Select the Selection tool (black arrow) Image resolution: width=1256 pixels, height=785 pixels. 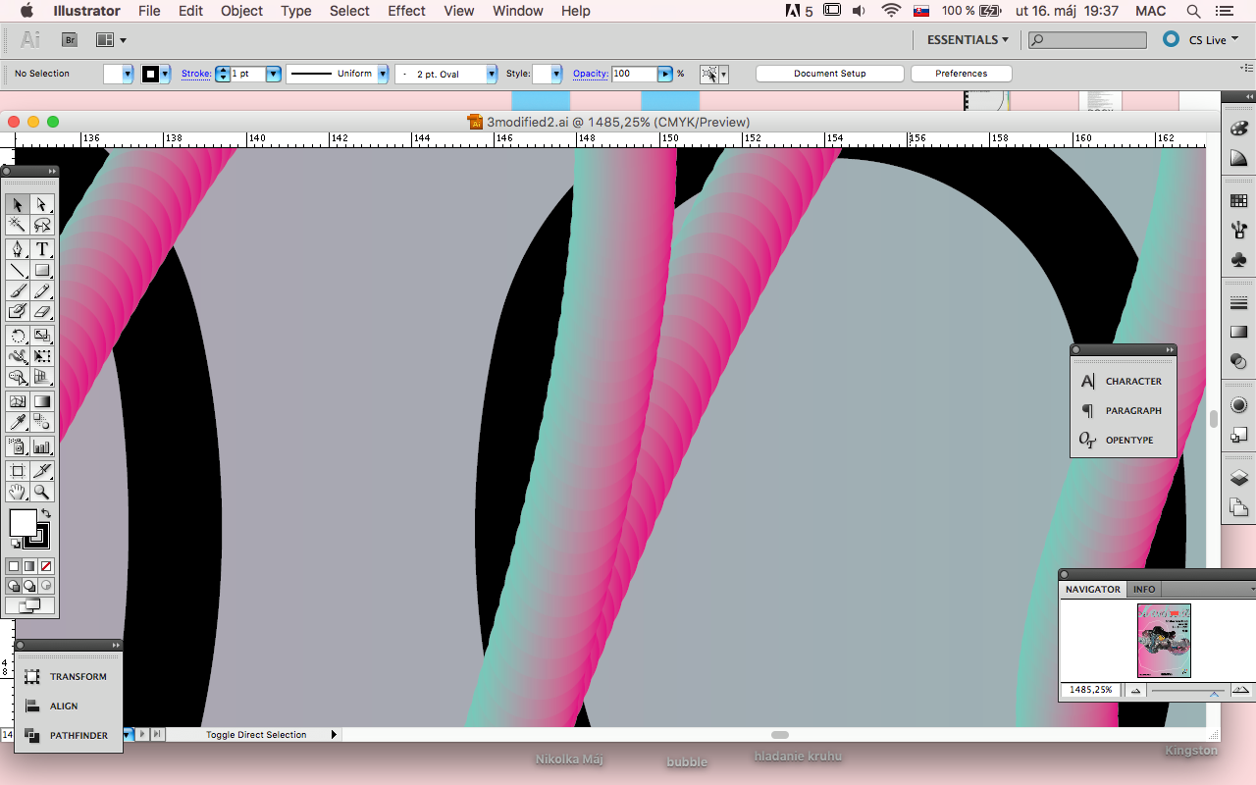[18, 204]
